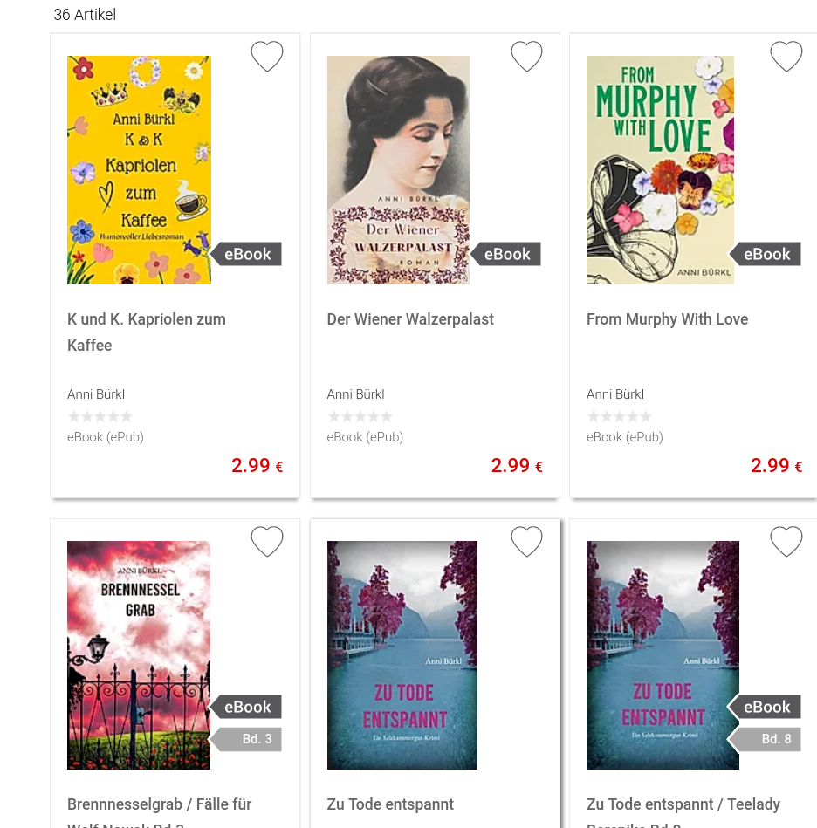Click eBook badge on Kapriolen cover
Screen dimensions: 817x828
point(246,254)
